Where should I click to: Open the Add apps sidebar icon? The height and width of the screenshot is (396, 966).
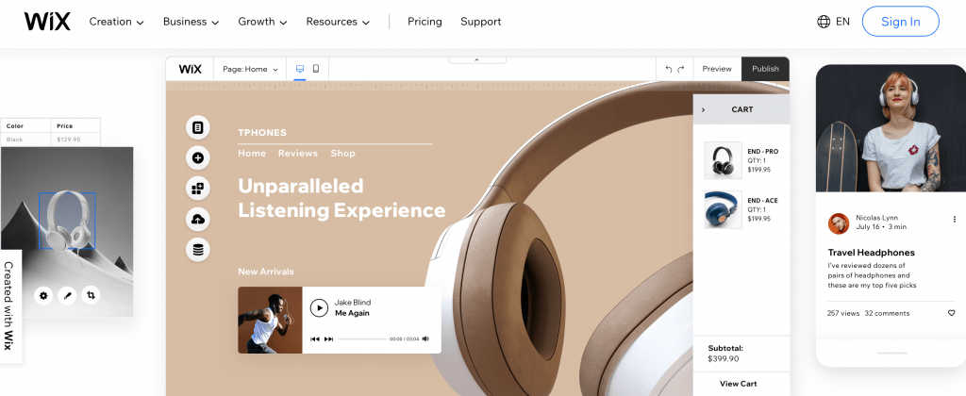coord(198,188)
